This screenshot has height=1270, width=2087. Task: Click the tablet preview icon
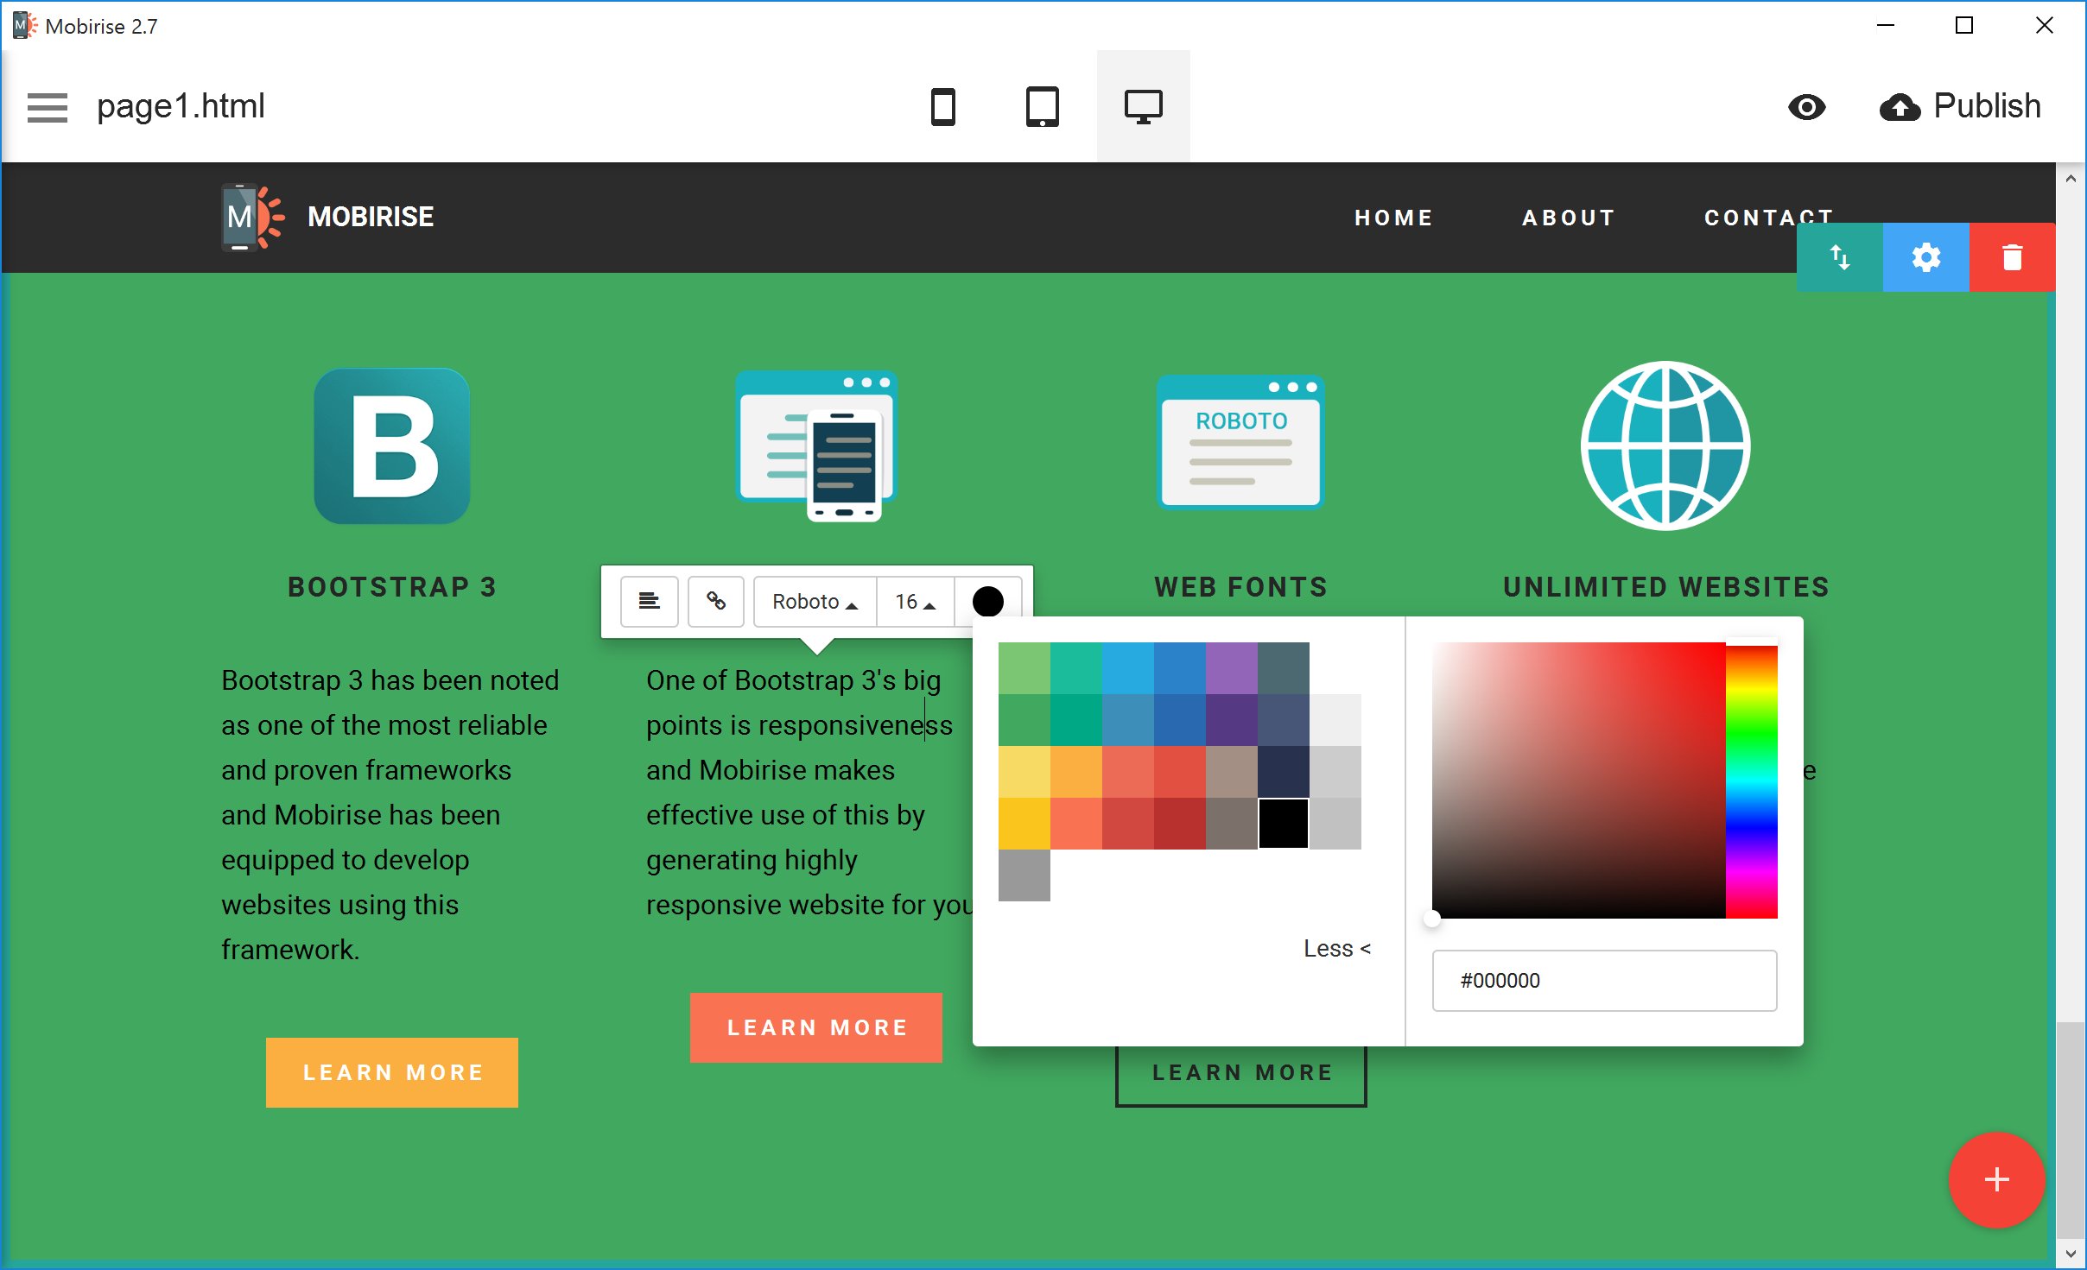1042,107
